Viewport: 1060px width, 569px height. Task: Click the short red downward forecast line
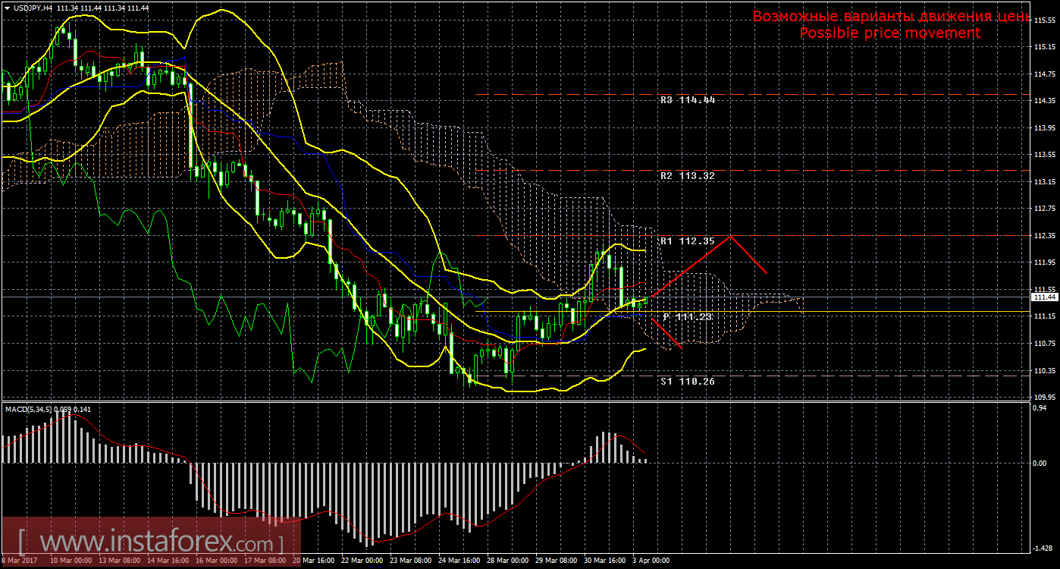tap(667, 332)
